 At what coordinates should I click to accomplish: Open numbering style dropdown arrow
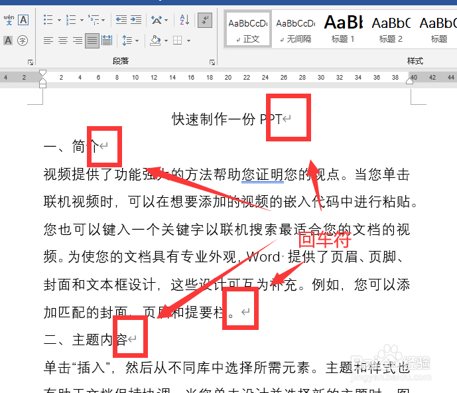82,20
